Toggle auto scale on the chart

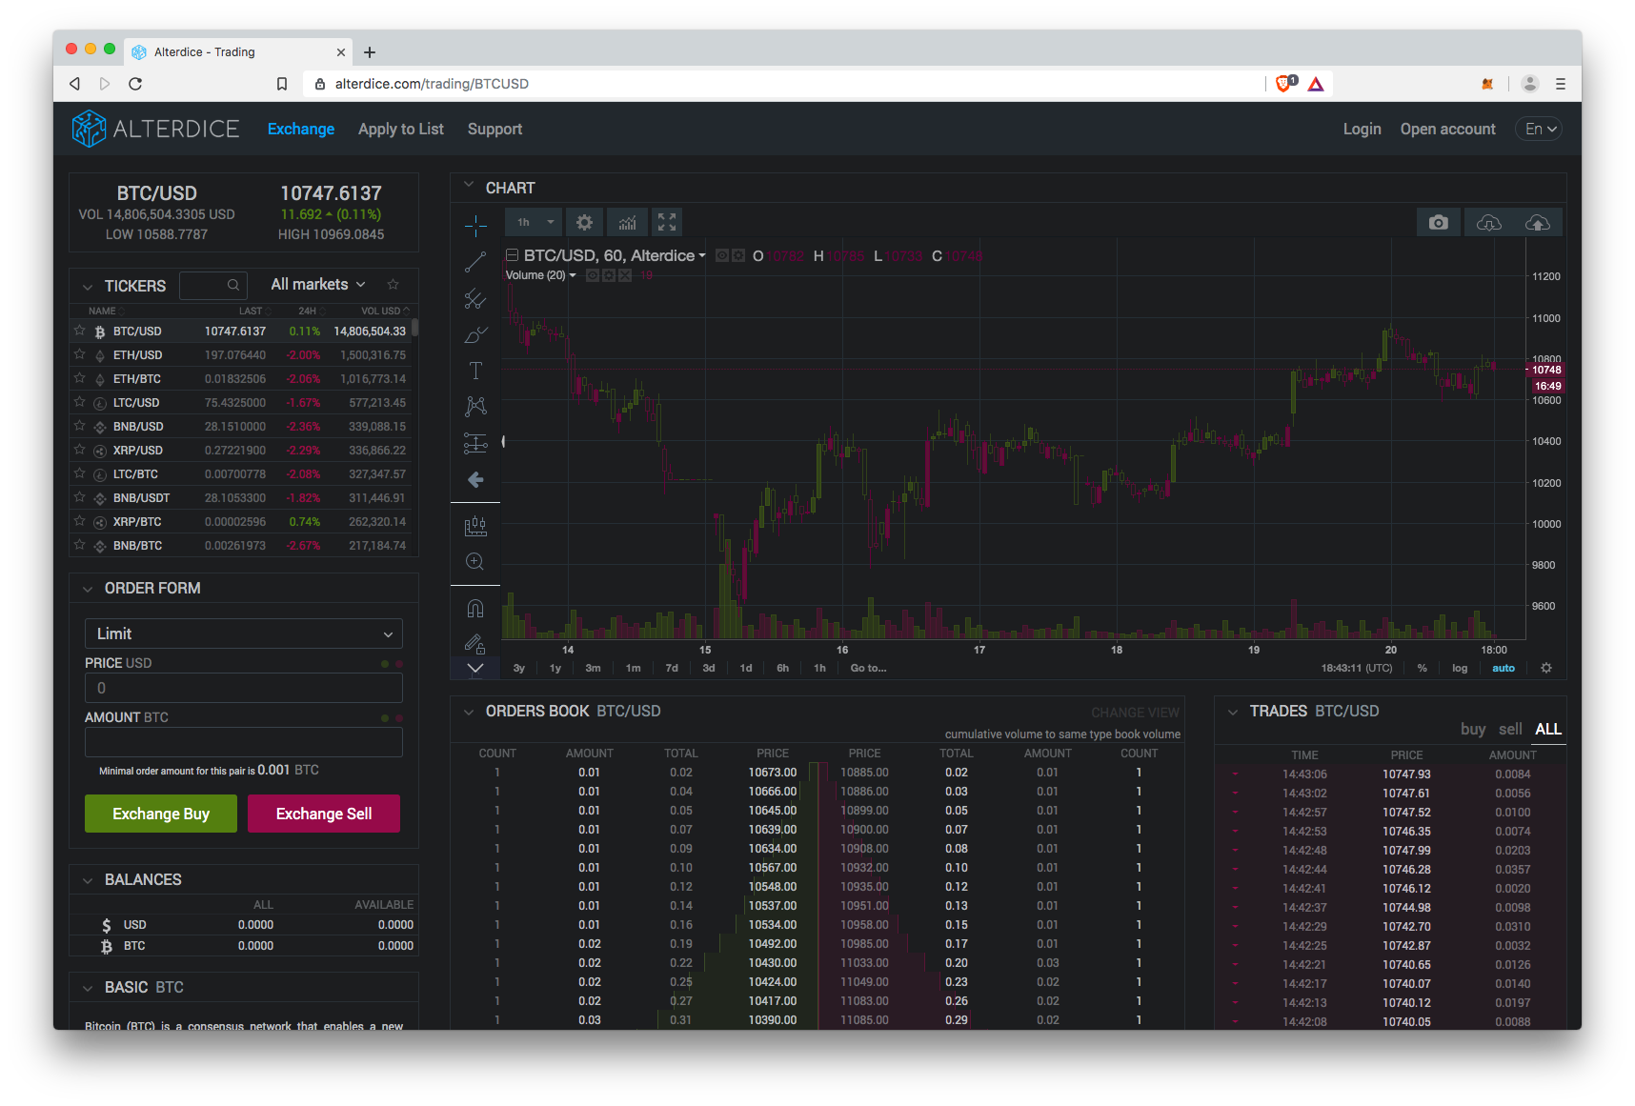1504,668
